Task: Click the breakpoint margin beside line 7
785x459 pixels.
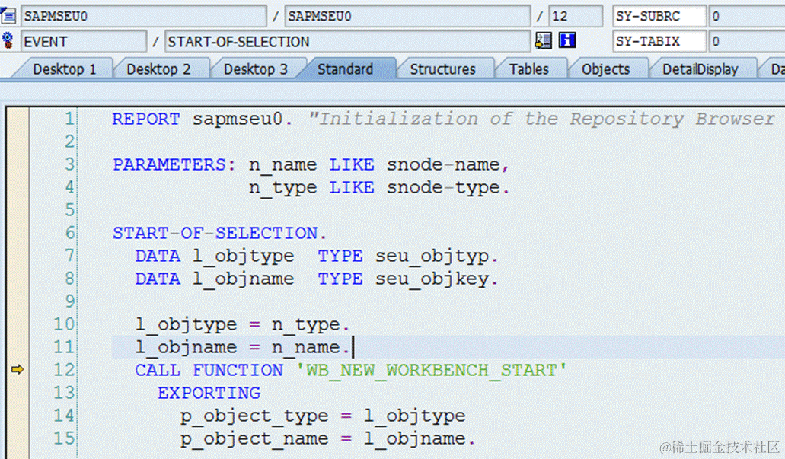Action: 18,257
